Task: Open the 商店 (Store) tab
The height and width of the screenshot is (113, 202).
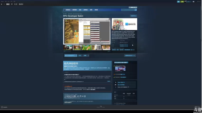Action: click(x=8, y=4)
